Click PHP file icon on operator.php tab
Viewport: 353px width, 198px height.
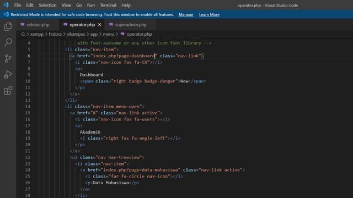pos(65,24)
